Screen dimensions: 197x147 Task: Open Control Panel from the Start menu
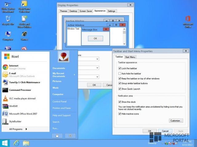coord(59,102)
